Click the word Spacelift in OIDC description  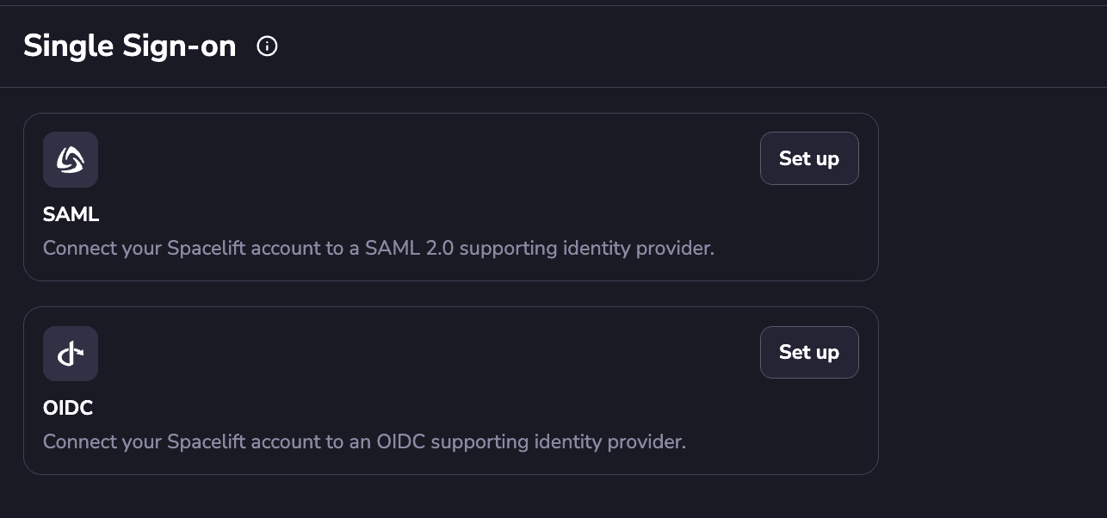pos(207,442)
